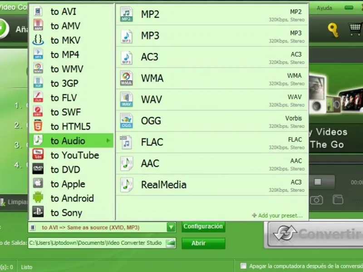Click the OGG fish file icon
This screenshot has height=272, width=363.
(x=127, y=121)
